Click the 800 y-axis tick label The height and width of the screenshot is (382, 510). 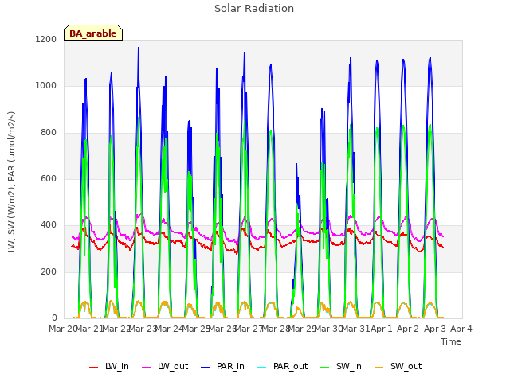coord(49,133)
